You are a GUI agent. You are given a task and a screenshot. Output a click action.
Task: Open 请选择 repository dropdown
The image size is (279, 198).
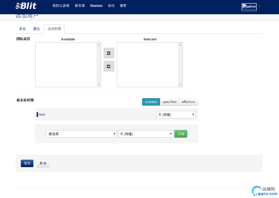(82, 134)
